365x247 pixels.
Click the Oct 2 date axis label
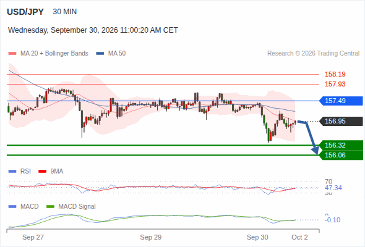point(299,237)
